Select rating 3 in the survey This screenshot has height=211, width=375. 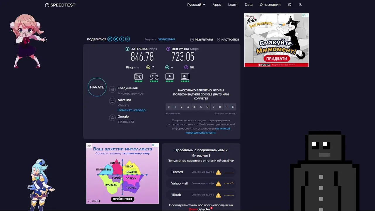tap(188, 107)
